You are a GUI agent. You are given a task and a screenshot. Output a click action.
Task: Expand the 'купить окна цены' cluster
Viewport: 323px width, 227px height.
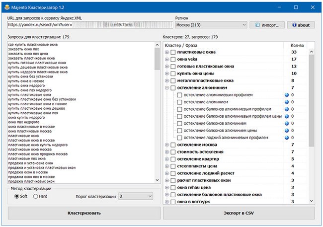tap(167, 74)
